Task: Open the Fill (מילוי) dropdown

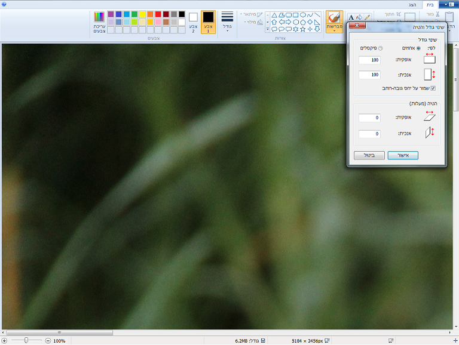Action: click(253, 22)
